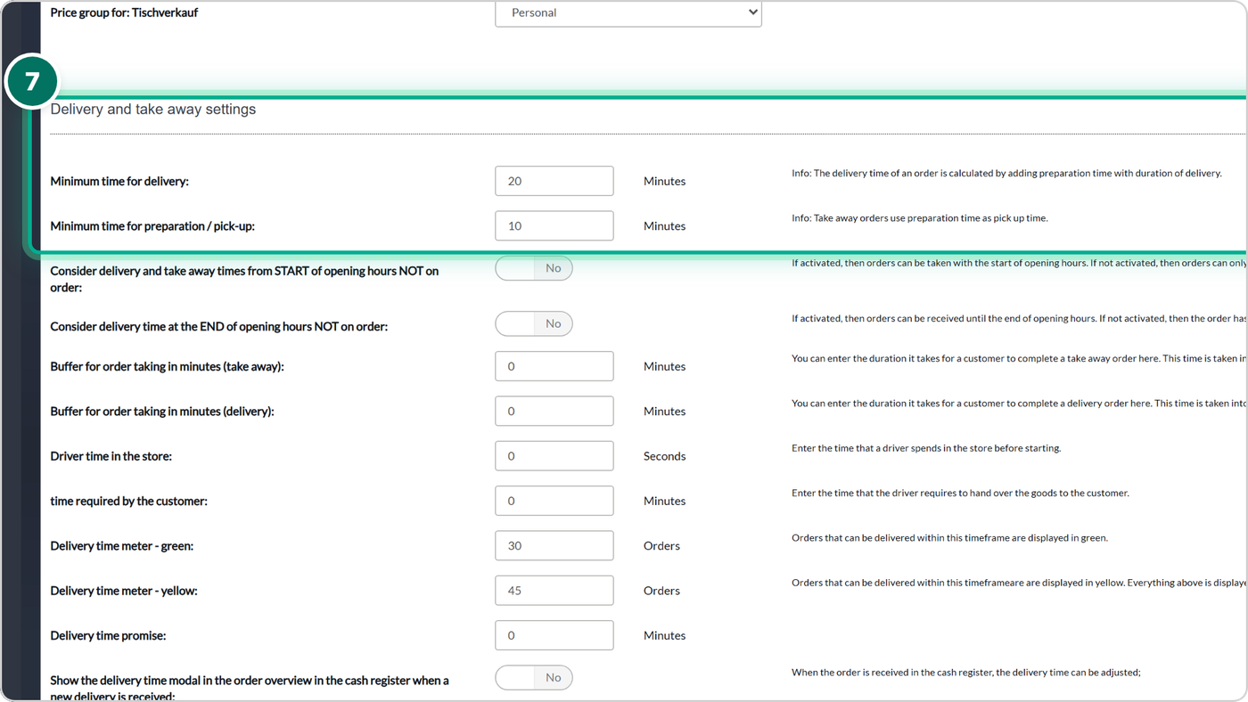
Task: Change Delivery time meter - green value
Action: (x=554, y=545)
